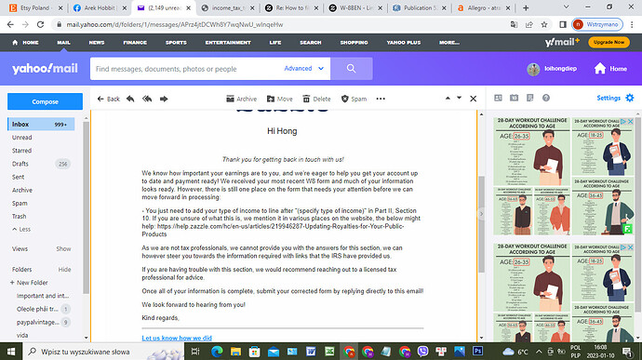Show Unread messages
Screen dimensions: 642x360
pyautogui.click(x=21, y=137)
